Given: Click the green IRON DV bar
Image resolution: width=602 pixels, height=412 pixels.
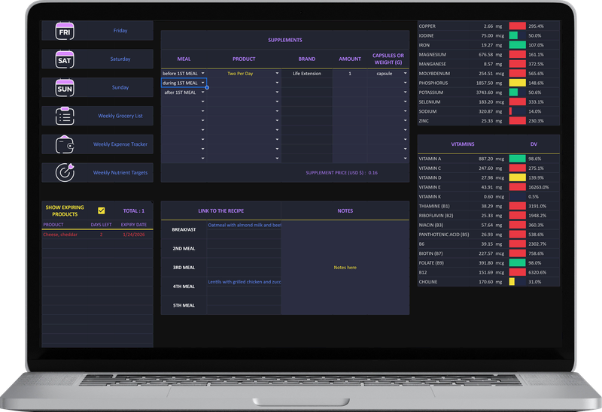Looking at the screenshot, I should click(x=517, y=45).
